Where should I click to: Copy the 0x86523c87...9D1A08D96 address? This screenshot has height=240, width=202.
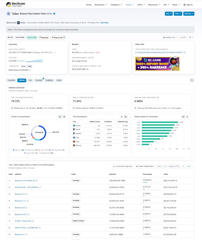pos(40,187)
